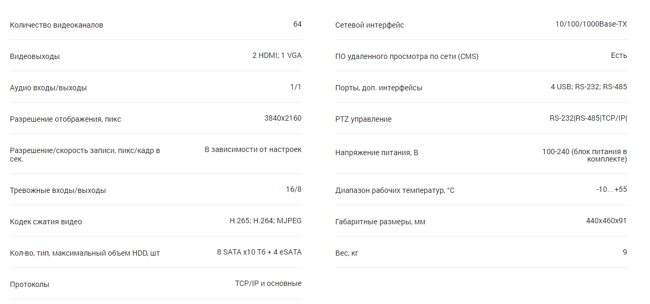Click the 'Сетевой интерфейс' label
Viewport: 650px width, 304px height.
click(x=369, y=25)
